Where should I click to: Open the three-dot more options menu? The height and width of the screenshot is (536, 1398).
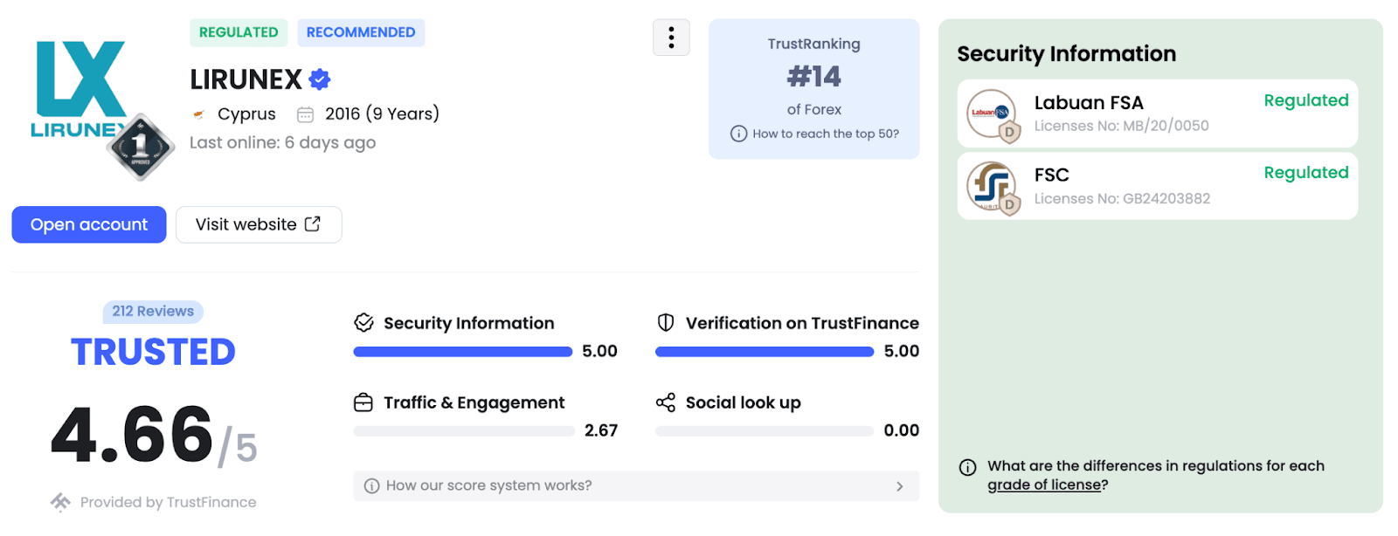[x=671, y=38]
